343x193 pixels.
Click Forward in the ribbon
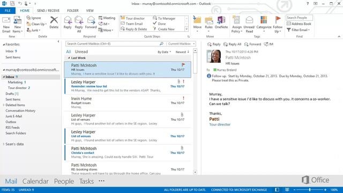click(91, 23)
